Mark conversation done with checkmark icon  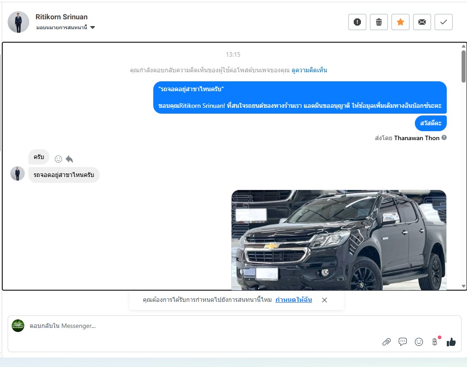click(444, 22)
